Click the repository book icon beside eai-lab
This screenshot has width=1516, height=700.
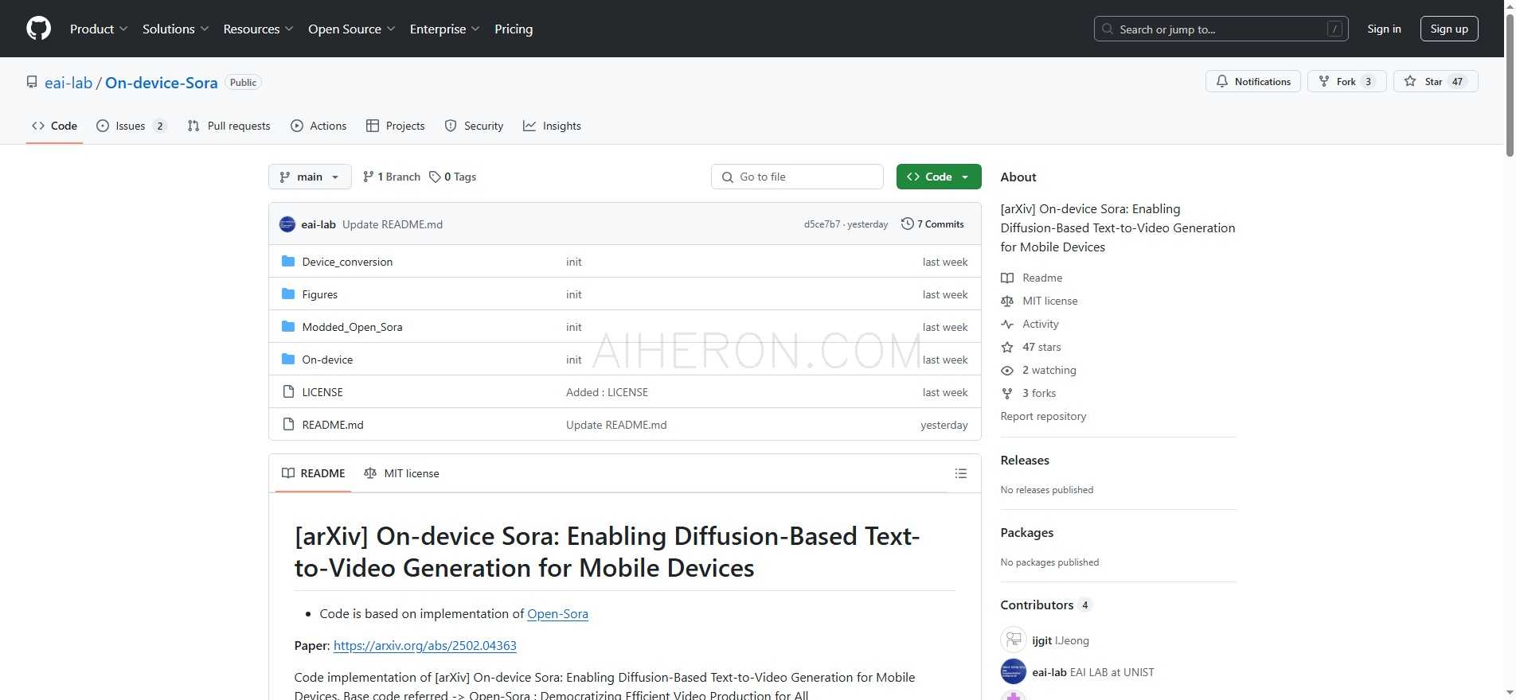(x=32, y=82)
